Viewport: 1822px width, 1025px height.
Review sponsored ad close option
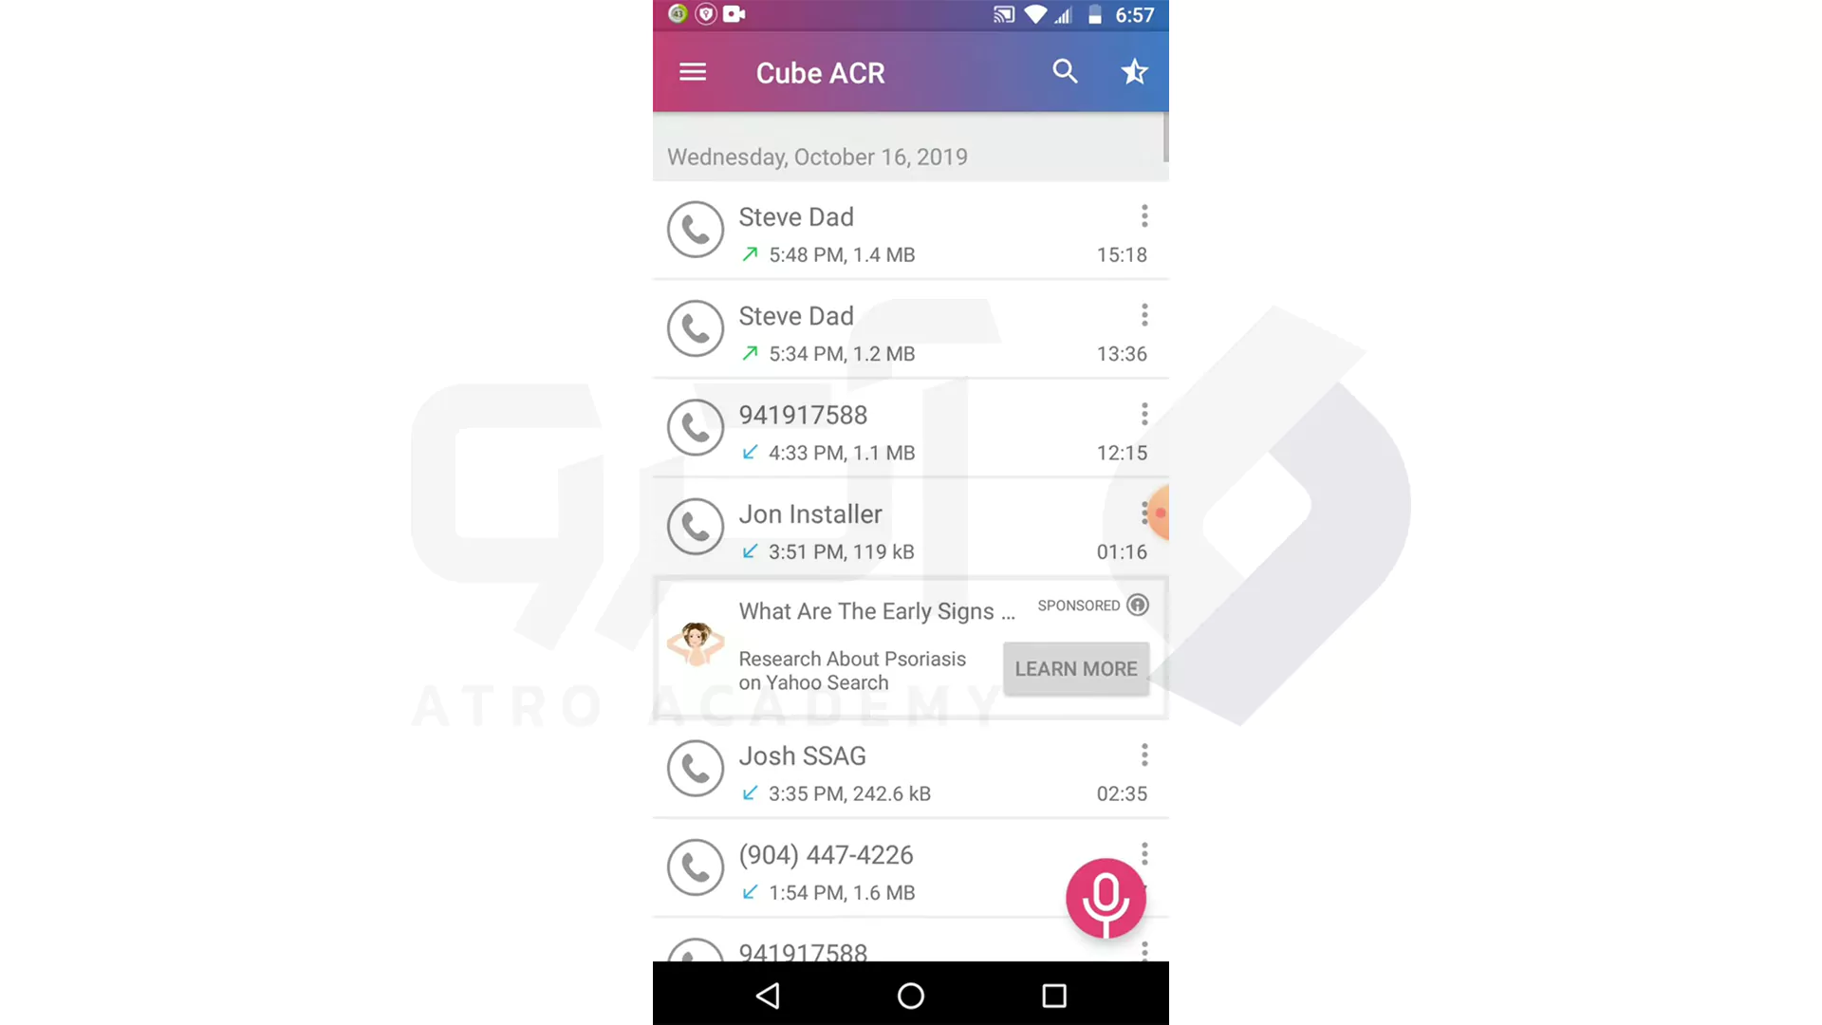(1138, 606)
